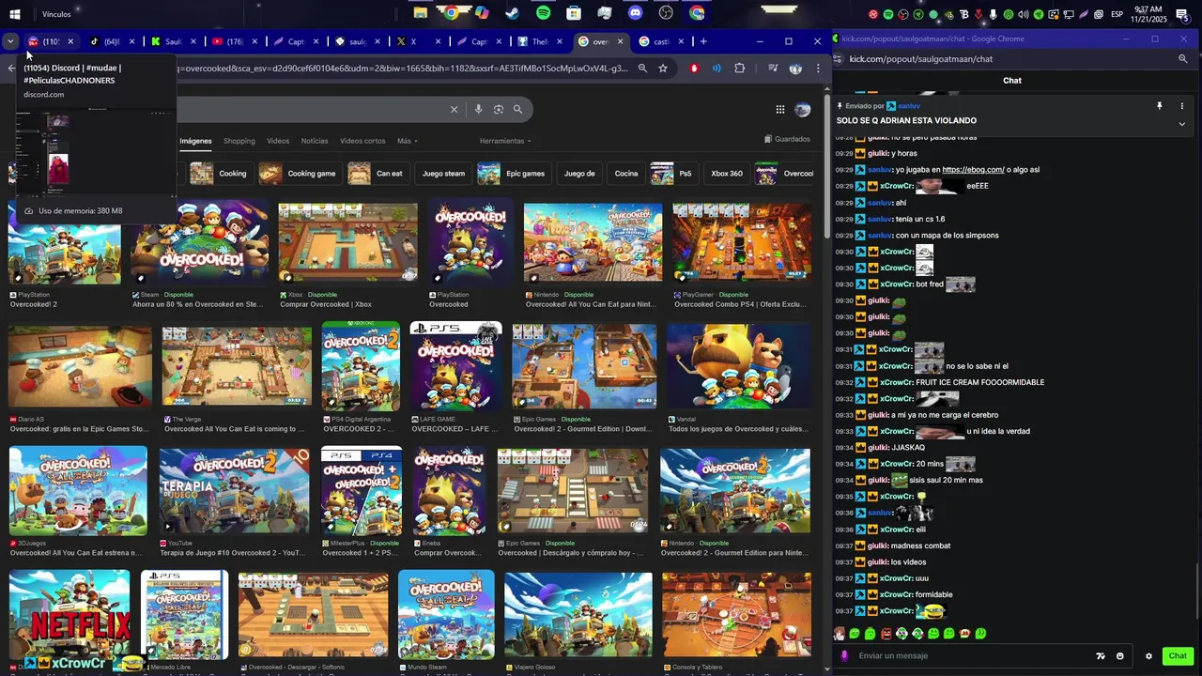1202x676 pixels.
Task: Open NETFLIX Overcooked image result
Action: click(69, 615)
